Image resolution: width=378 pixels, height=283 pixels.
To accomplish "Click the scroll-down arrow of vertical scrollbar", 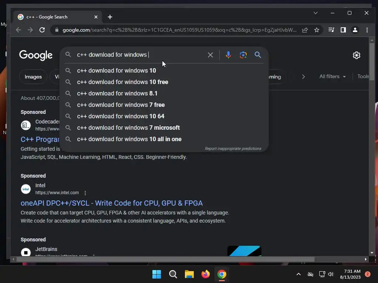I will point(371,253).
